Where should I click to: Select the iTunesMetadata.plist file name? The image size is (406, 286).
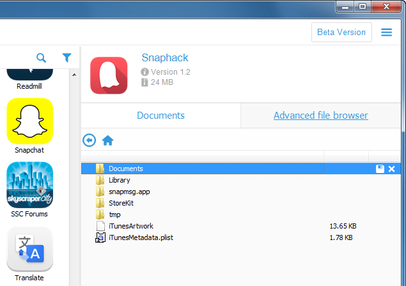141,237
